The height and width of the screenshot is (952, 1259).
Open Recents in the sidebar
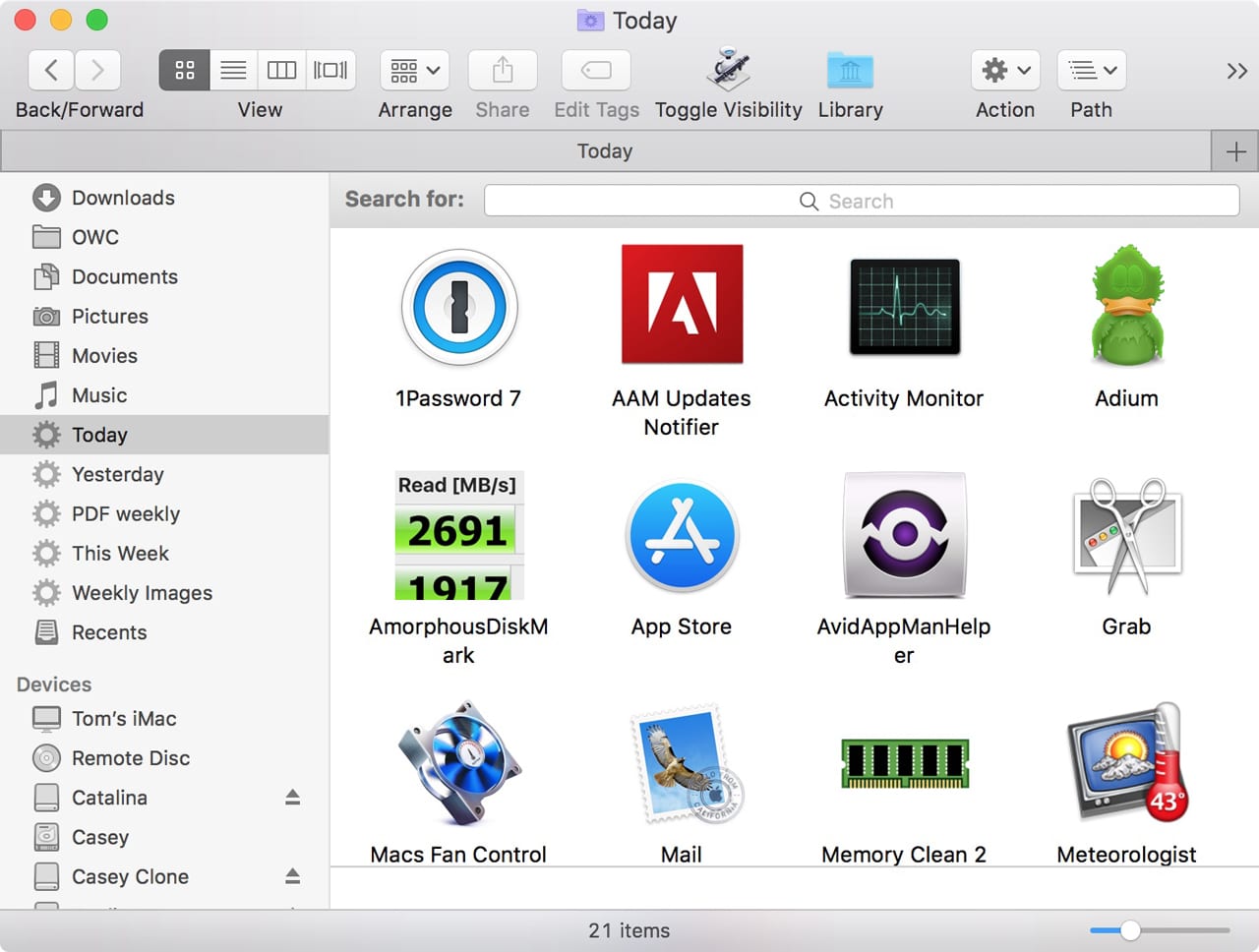[164, 632]
